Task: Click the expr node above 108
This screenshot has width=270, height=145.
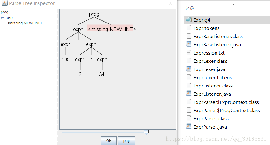Action: click(66, 44)
